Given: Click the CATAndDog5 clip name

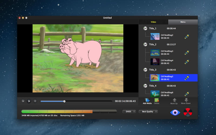Looking at the screenshot, I should coord(167,76).
